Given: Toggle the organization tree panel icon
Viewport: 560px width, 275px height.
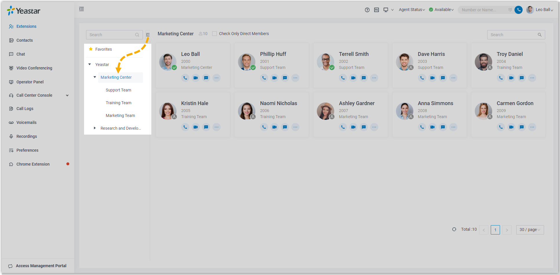Looking at the screenshot, I should [x=148, y=35].
